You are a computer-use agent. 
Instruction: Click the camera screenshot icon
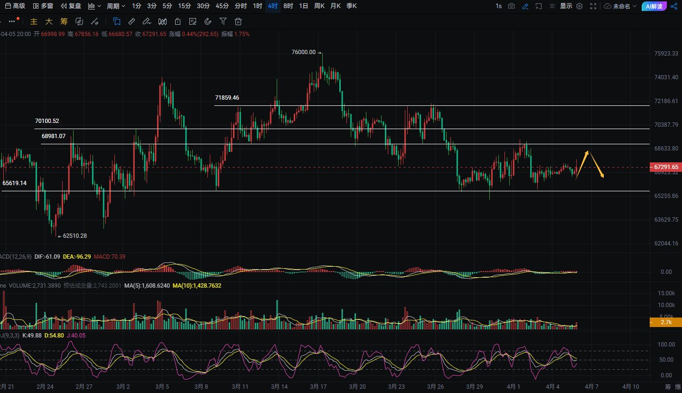[x=511, y=6]
